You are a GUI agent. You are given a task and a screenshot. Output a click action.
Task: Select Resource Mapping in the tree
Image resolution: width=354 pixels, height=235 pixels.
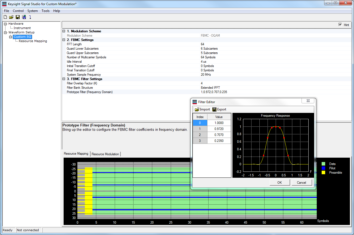33,41
